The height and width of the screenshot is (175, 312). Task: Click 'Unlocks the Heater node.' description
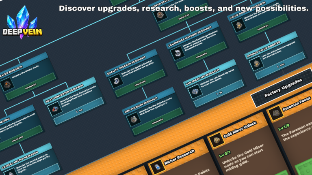(x=26, y=72)
